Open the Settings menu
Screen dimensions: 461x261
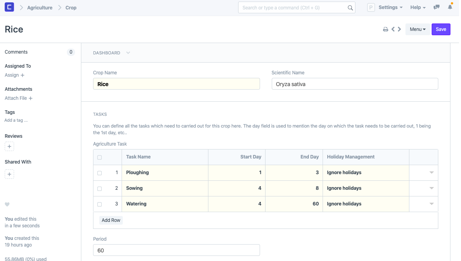point(390,7)
